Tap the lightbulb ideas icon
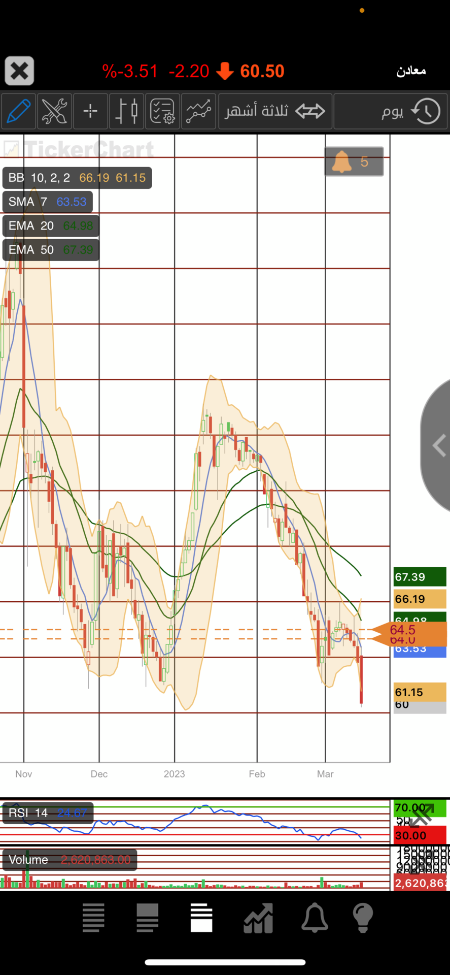This screenshot has height=975, width=450. (363, 918)
